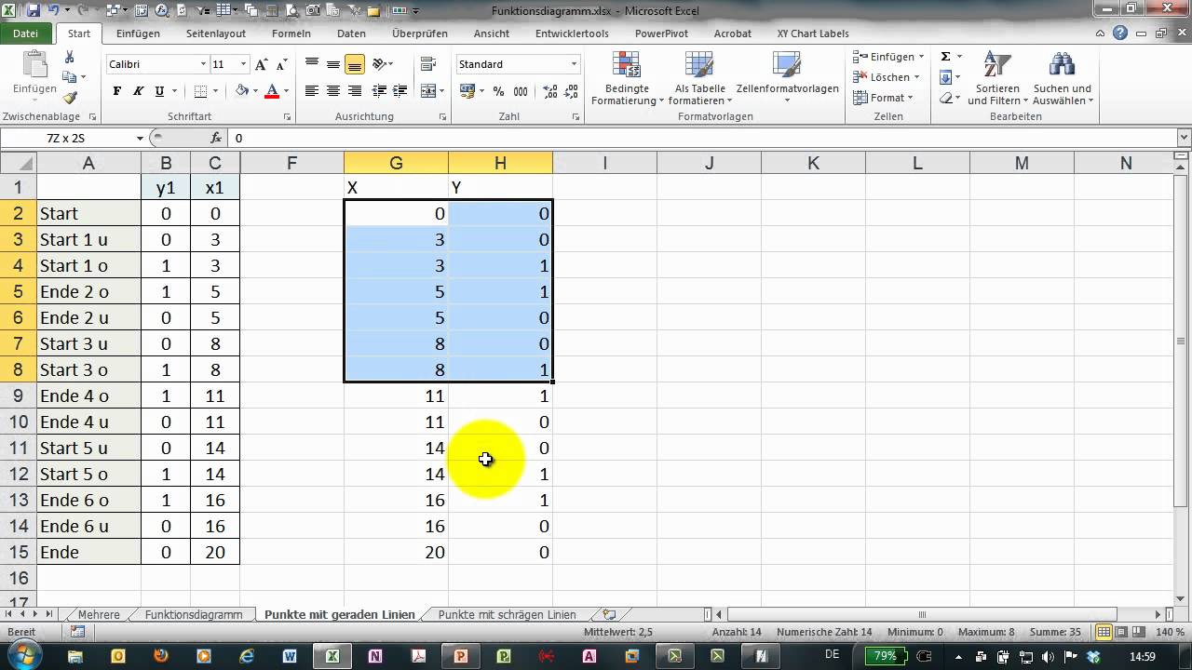This screenshot has width=1192, height=670.
Task: Click the text orientation icon
Action: 379,64
